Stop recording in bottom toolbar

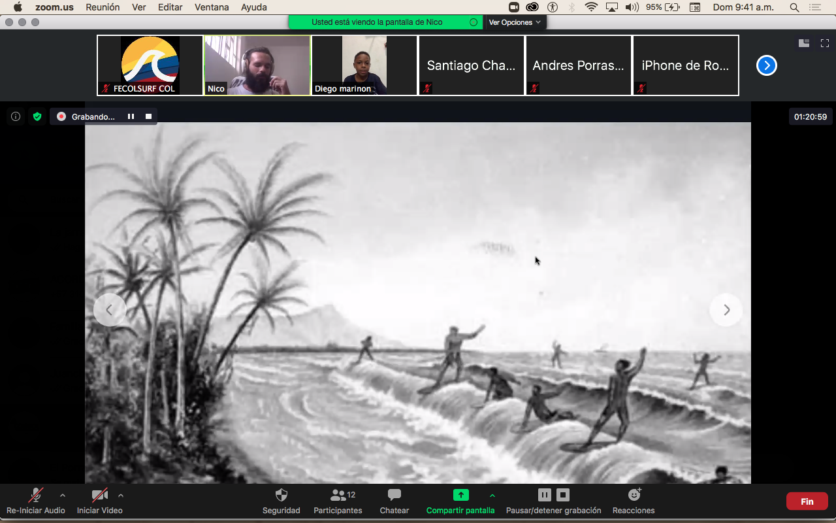click(564, 495)
